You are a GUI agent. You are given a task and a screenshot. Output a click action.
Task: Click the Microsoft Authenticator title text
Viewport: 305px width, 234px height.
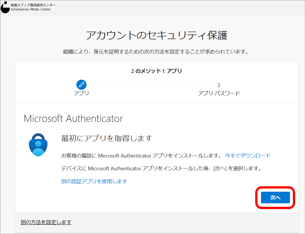tap(73, 118)
